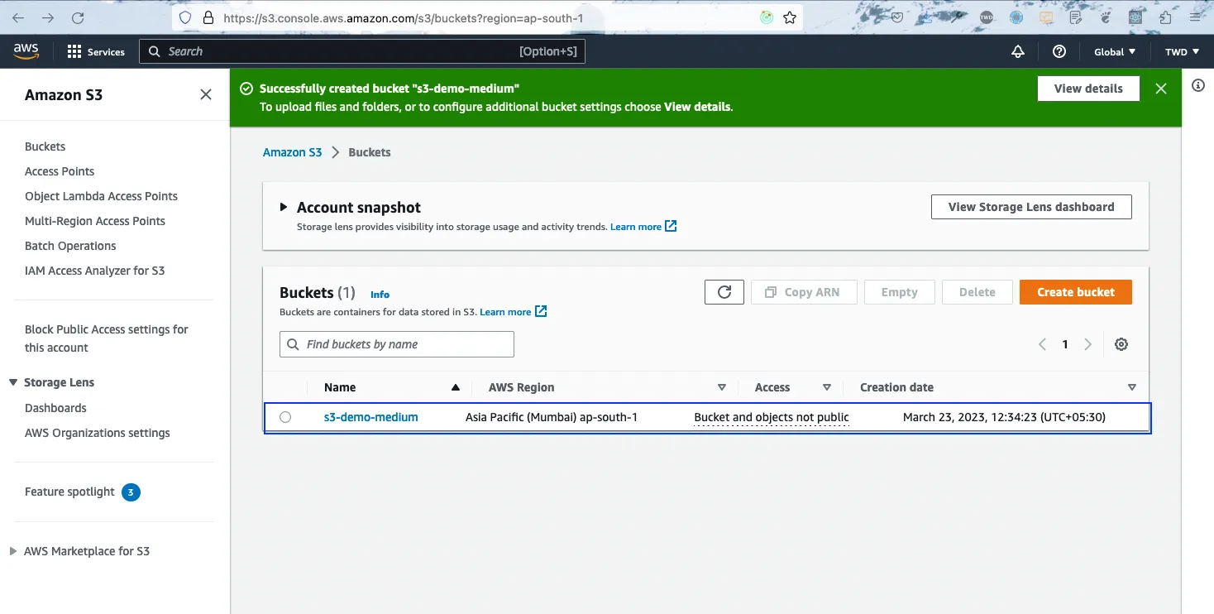
Task: Open Block Public Access settings for account
Action: 107,338
